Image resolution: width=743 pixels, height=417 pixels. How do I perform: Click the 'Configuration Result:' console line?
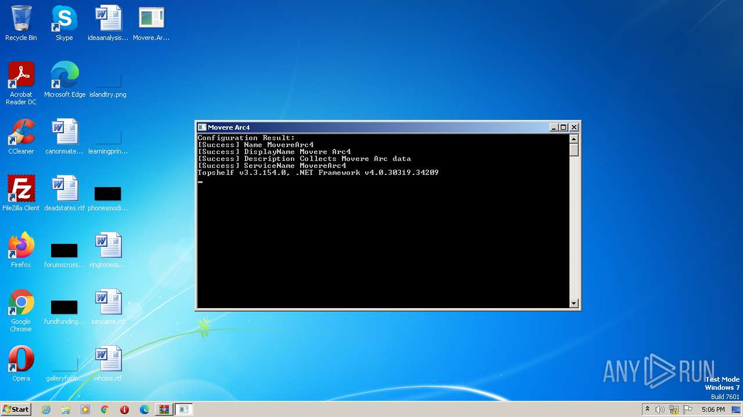coord(246,138)
